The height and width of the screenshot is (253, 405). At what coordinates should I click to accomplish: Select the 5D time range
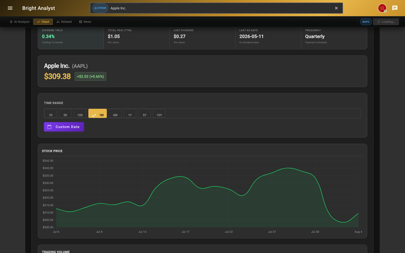coord(65,114)
